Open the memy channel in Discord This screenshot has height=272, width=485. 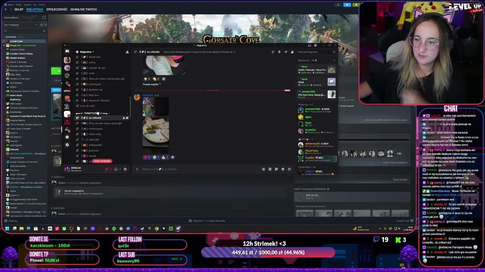coord(92,62)
